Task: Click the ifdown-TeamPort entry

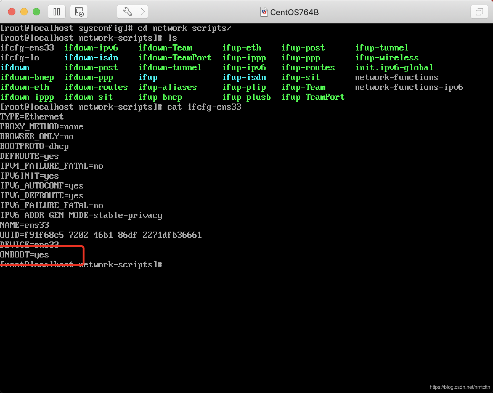Action: tap(175, 58)
